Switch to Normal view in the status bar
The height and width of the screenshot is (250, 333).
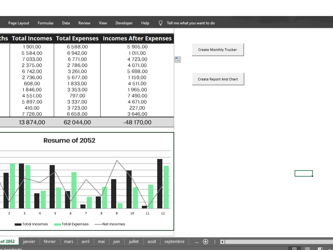tap(294, 249)
